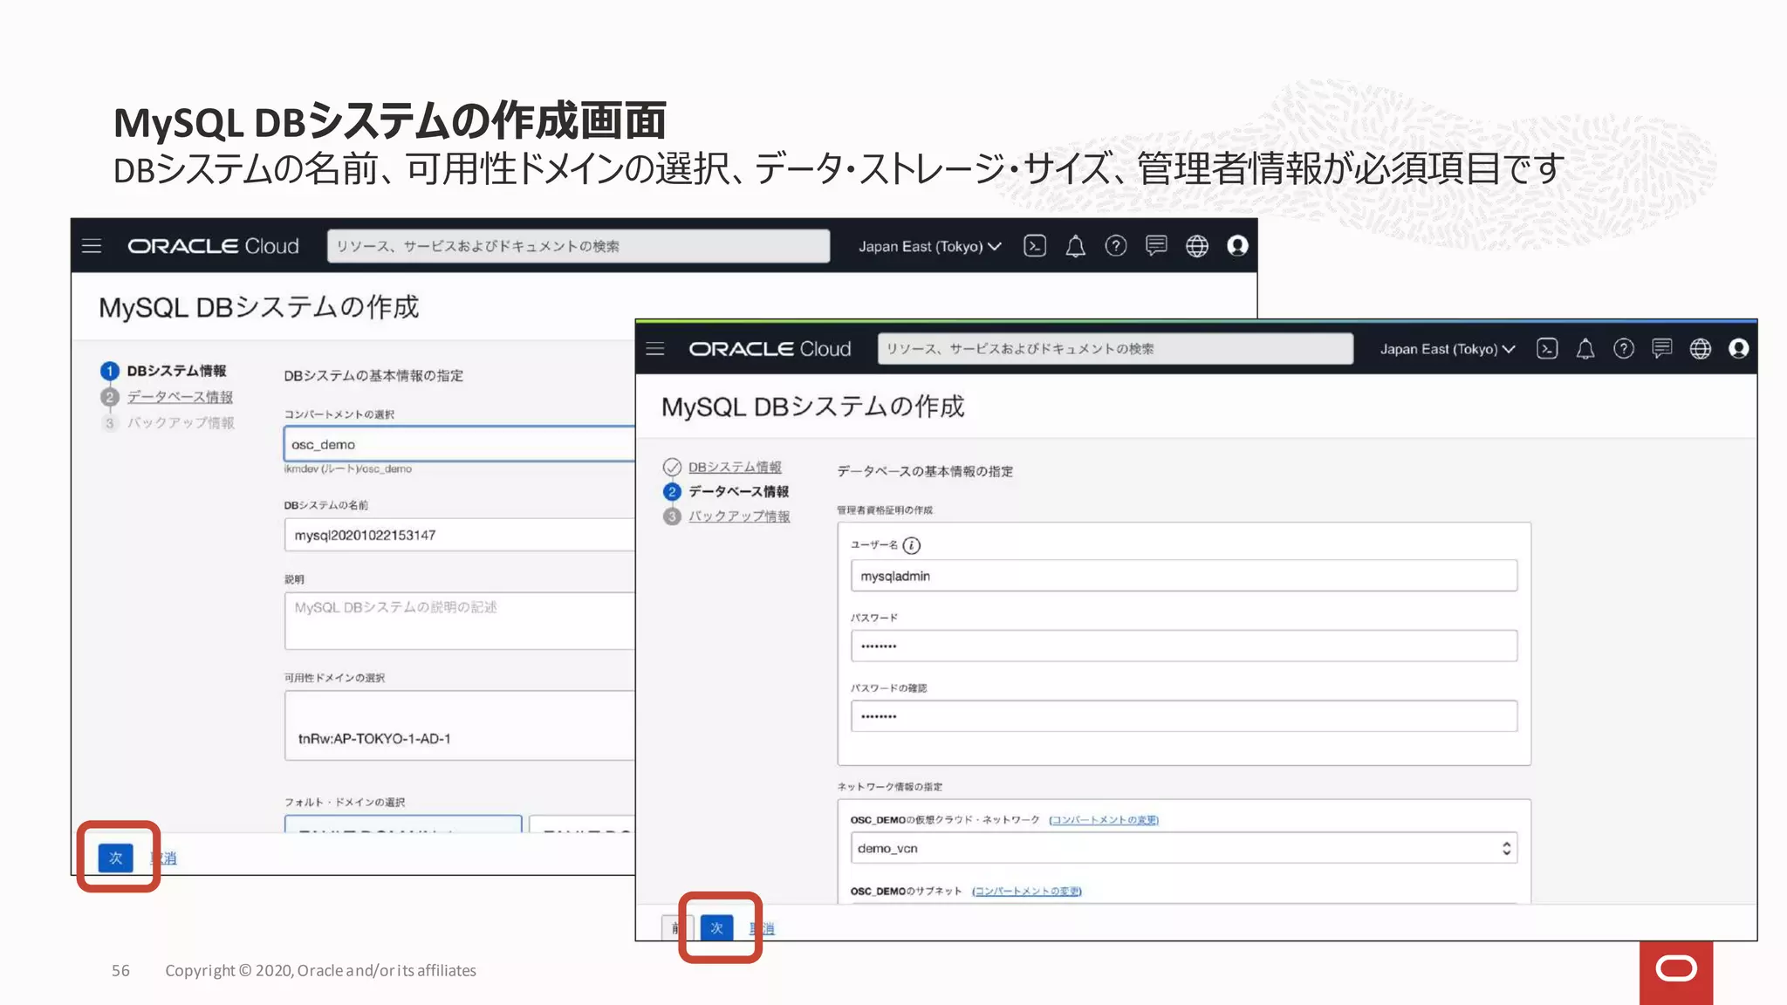
Task: Open chat support icon in front window header
Action: (1662, 349)
